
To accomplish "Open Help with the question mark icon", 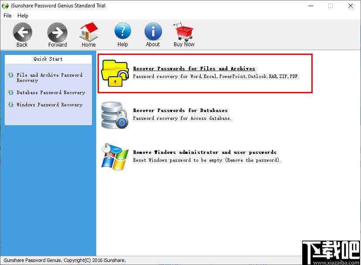I will tap(123, 31).
